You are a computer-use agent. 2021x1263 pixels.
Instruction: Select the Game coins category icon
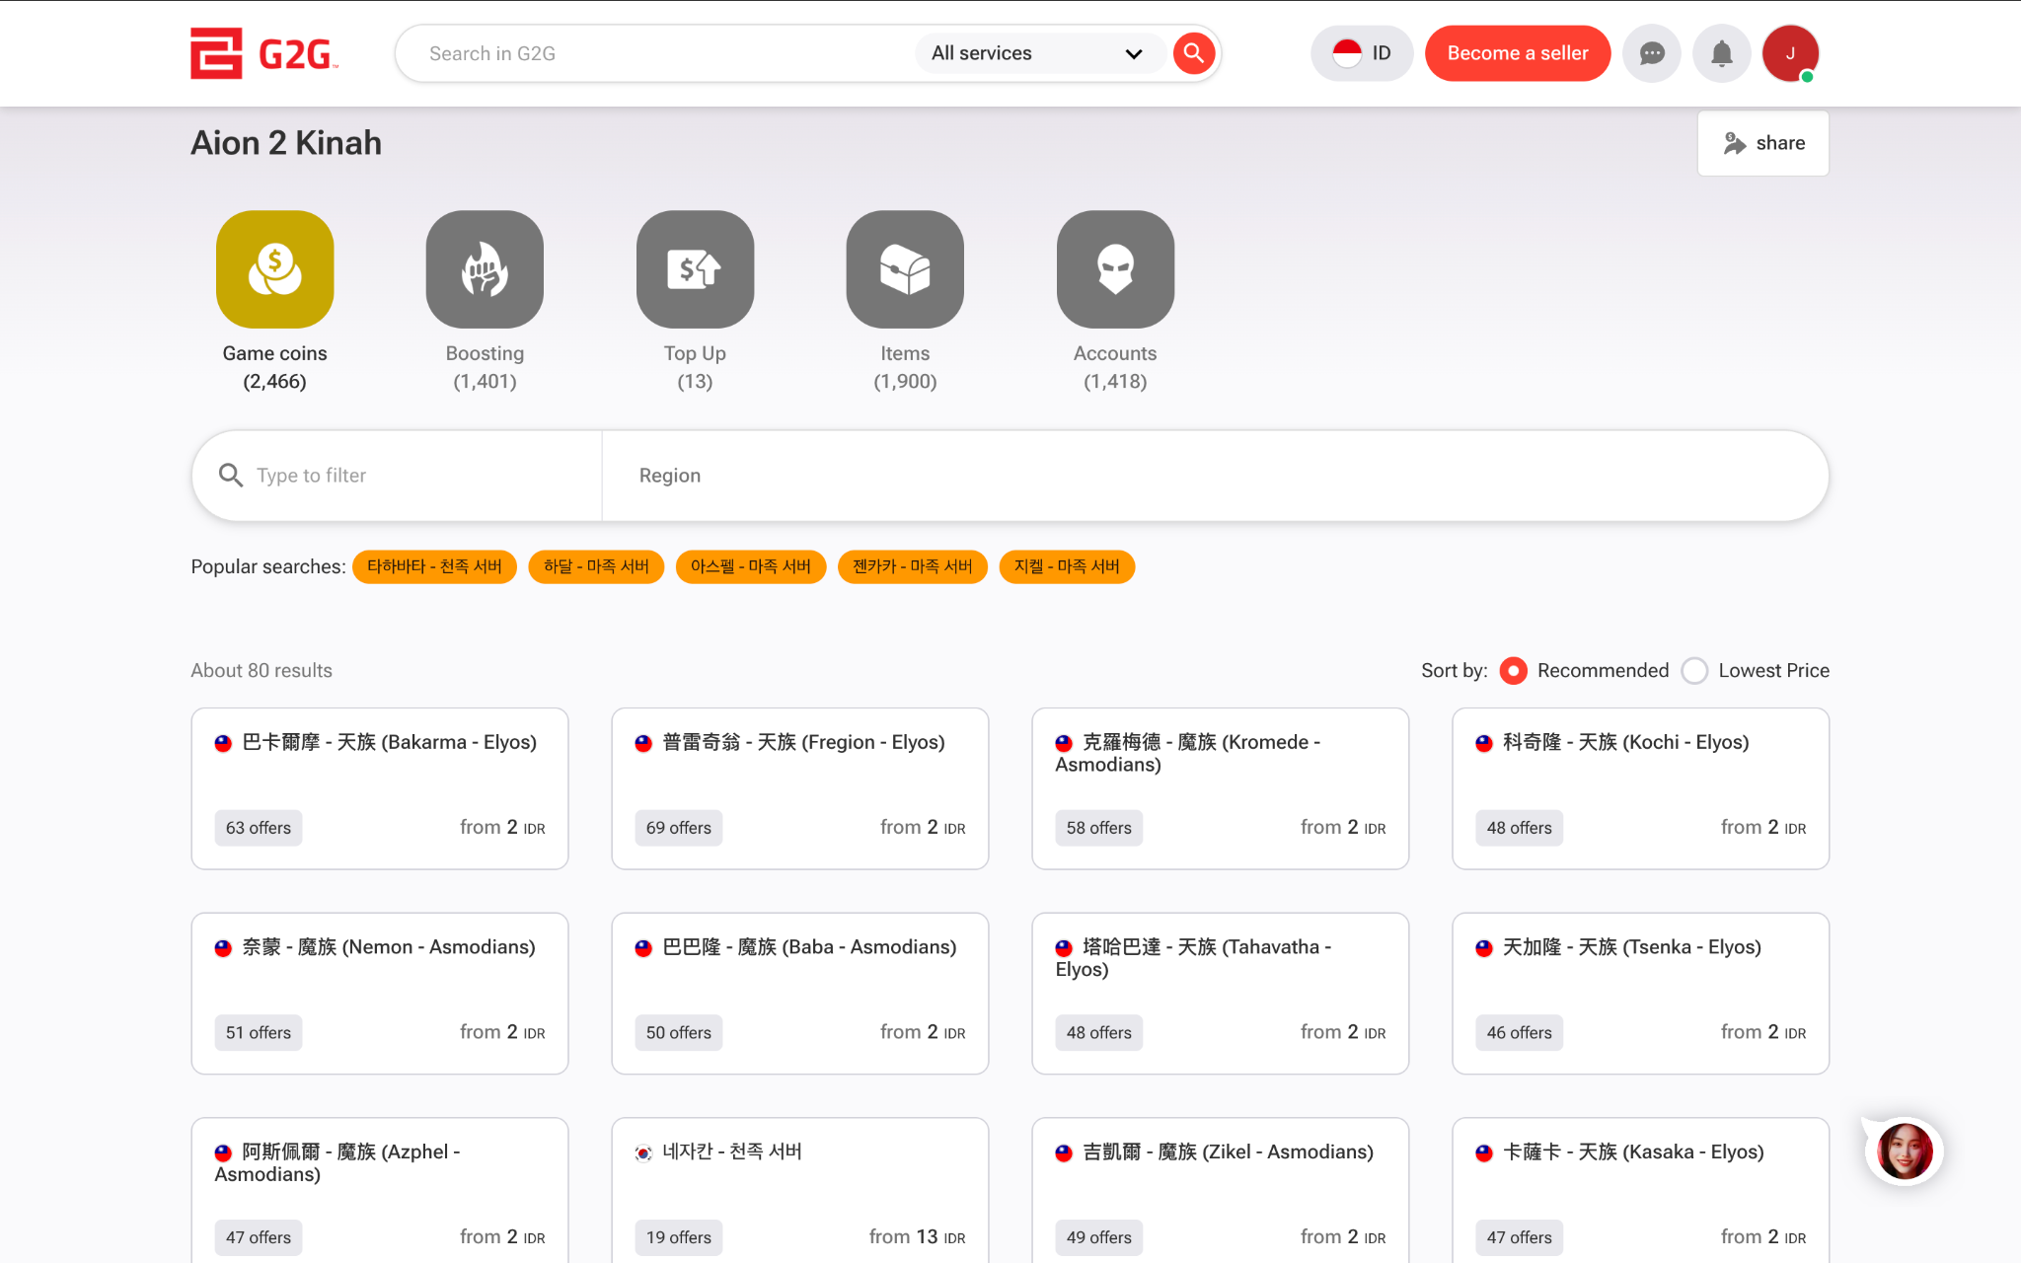click(x=275, y=269)
